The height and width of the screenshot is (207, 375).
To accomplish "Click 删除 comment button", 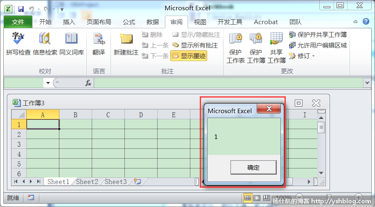I will [152, 35].
